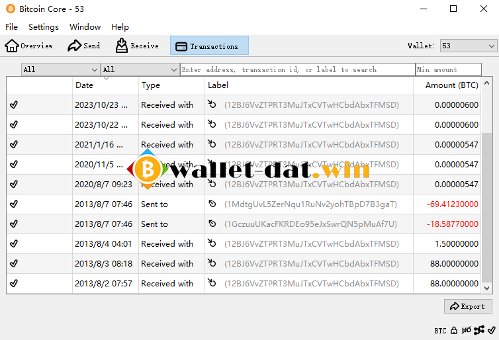Click the HD wallet disabled icon in the status bar
Image resolution: width=499 pixels, height=340 pixels.
pyautogui.click(x=466, y=331)
